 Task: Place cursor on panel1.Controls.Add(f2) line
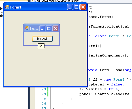[105, 94]
